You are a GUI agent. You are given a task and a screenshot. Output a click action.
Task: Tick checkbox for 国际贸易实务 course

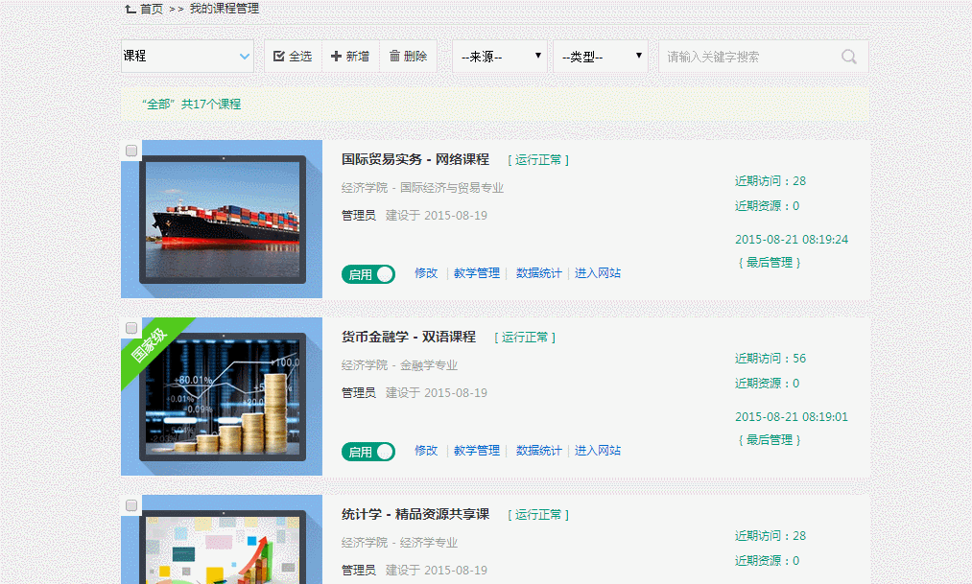(131, 151)
